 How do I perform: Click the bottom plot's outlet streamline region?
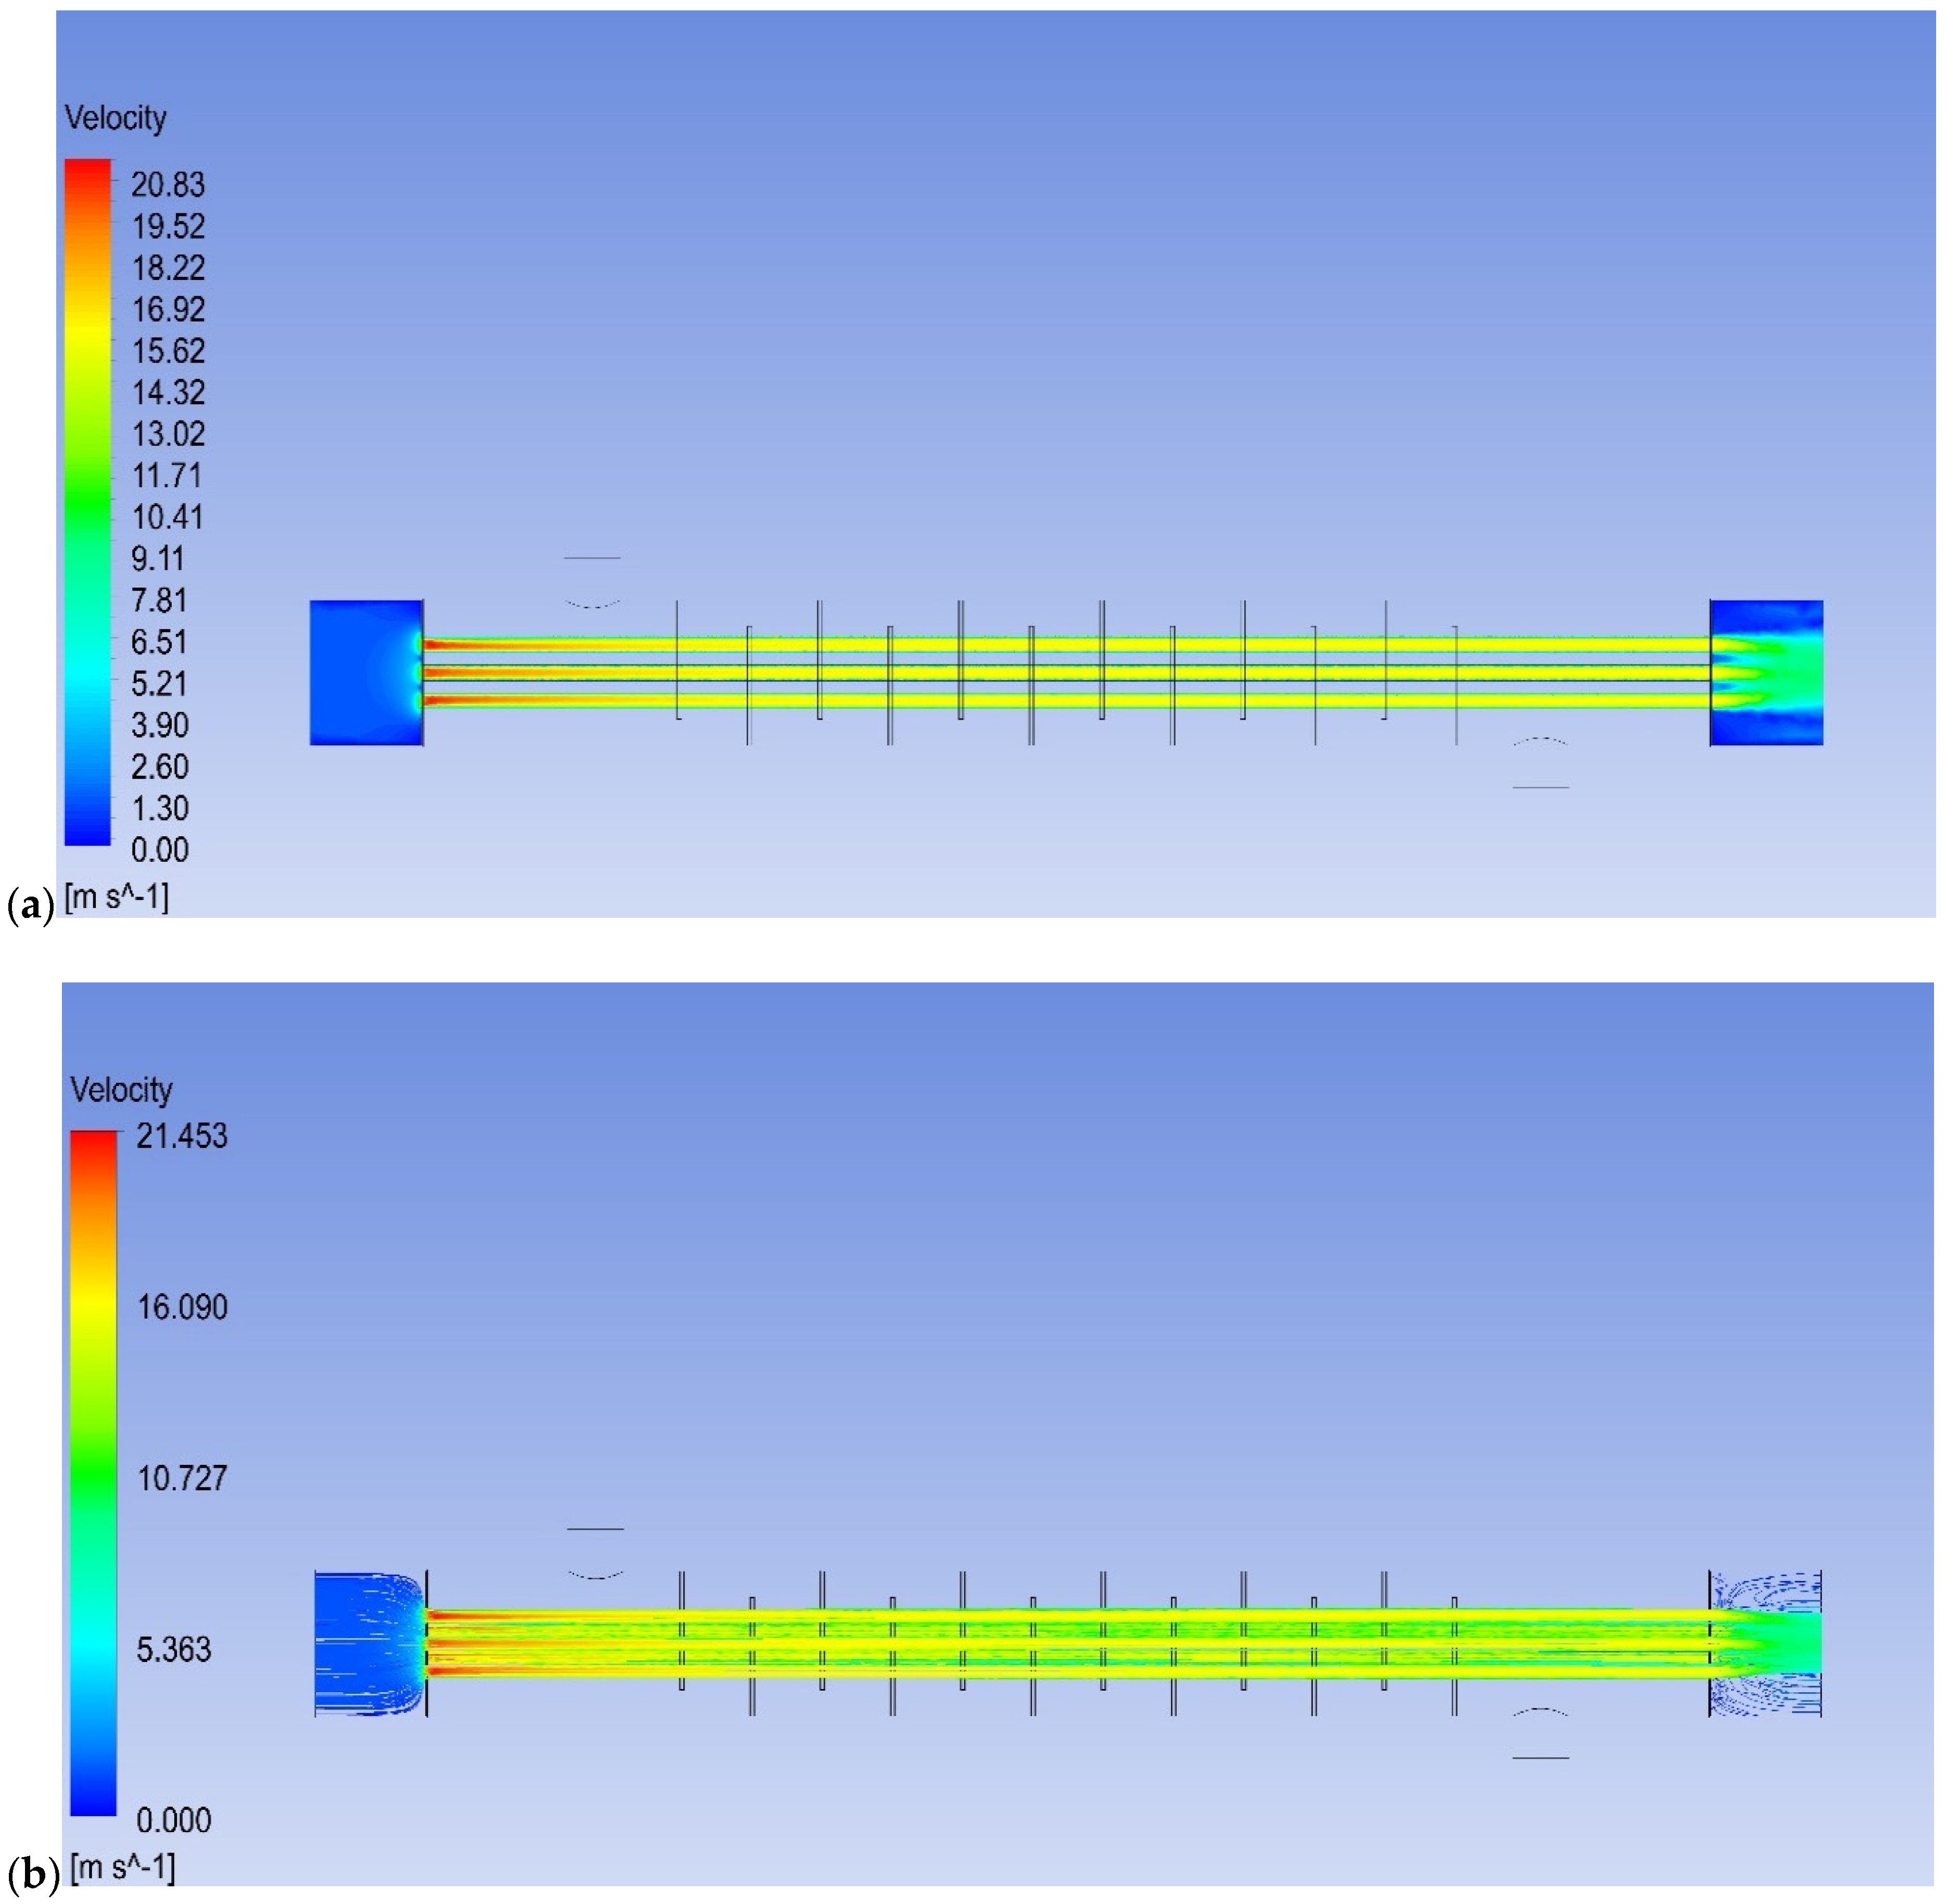[x=1766, y=1643]
